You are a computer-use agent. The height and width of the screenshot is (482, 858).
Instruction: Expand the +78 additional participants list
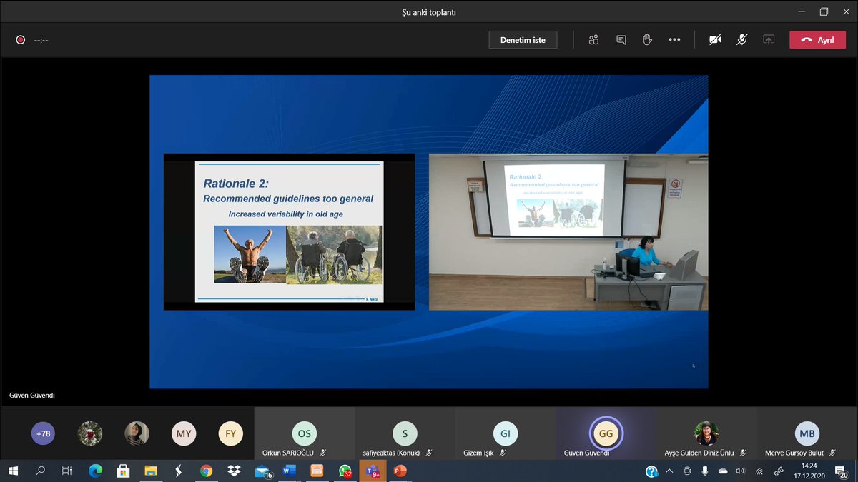pyautogui.click(x=43, y=433)
